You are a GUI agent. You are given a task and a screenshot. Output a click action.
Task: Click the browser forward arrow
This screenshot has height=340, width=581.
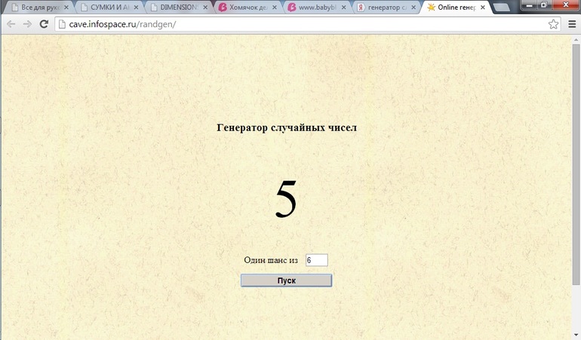point(27,24)
